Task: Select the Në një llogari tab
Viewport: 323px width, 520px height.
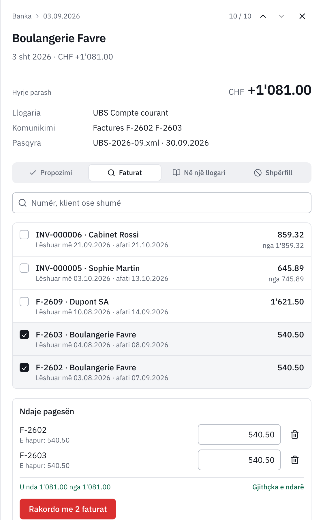Action: 199,173
